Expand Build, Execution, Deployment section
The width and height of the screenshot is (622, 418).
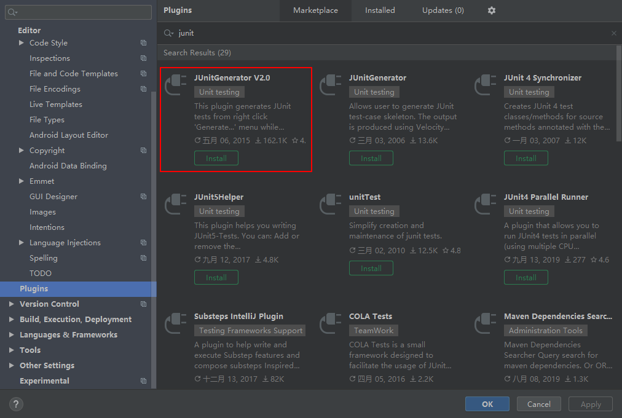[12, 320]
